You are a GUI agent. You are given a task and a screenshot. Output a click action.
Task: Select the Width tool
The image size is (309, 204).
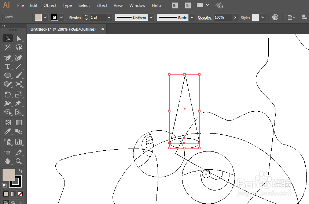(x=8, y=103)
